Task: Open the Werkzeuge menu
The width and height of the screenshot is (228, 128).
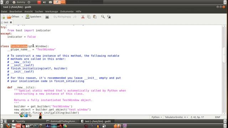Action: click(51, 11)
